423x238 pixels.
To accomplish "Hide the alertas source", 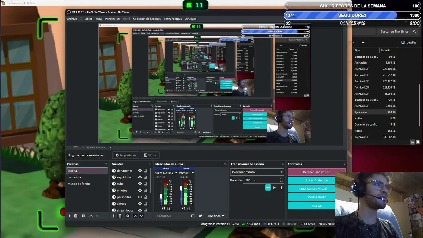I will pos(140,204).
